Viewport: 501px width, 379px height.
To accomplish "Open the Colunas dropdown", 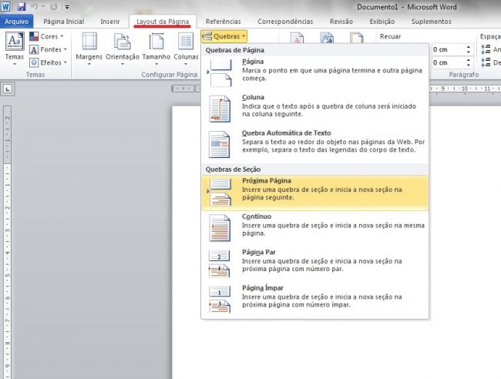I will point(186,49).
